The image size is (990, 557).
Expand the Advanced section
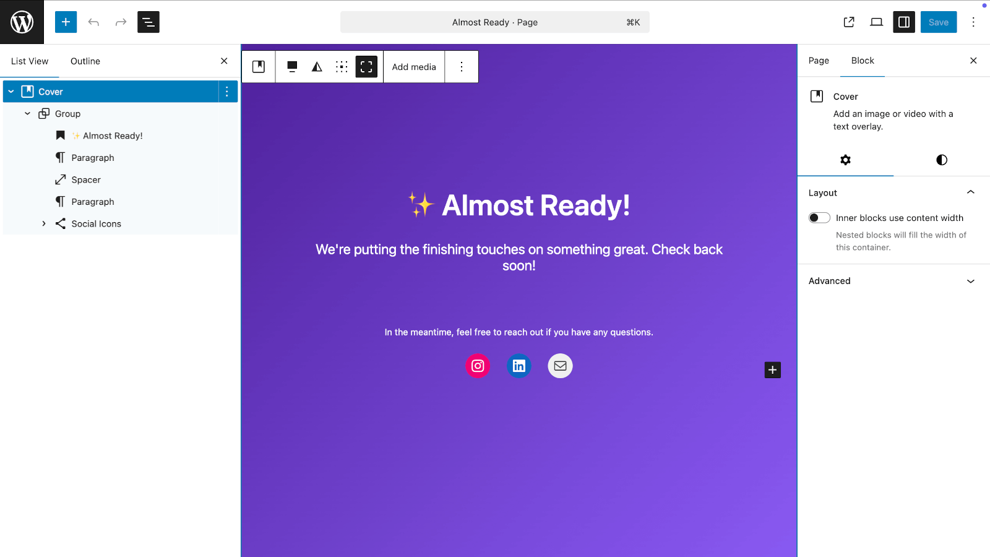[x=970, y=280]
